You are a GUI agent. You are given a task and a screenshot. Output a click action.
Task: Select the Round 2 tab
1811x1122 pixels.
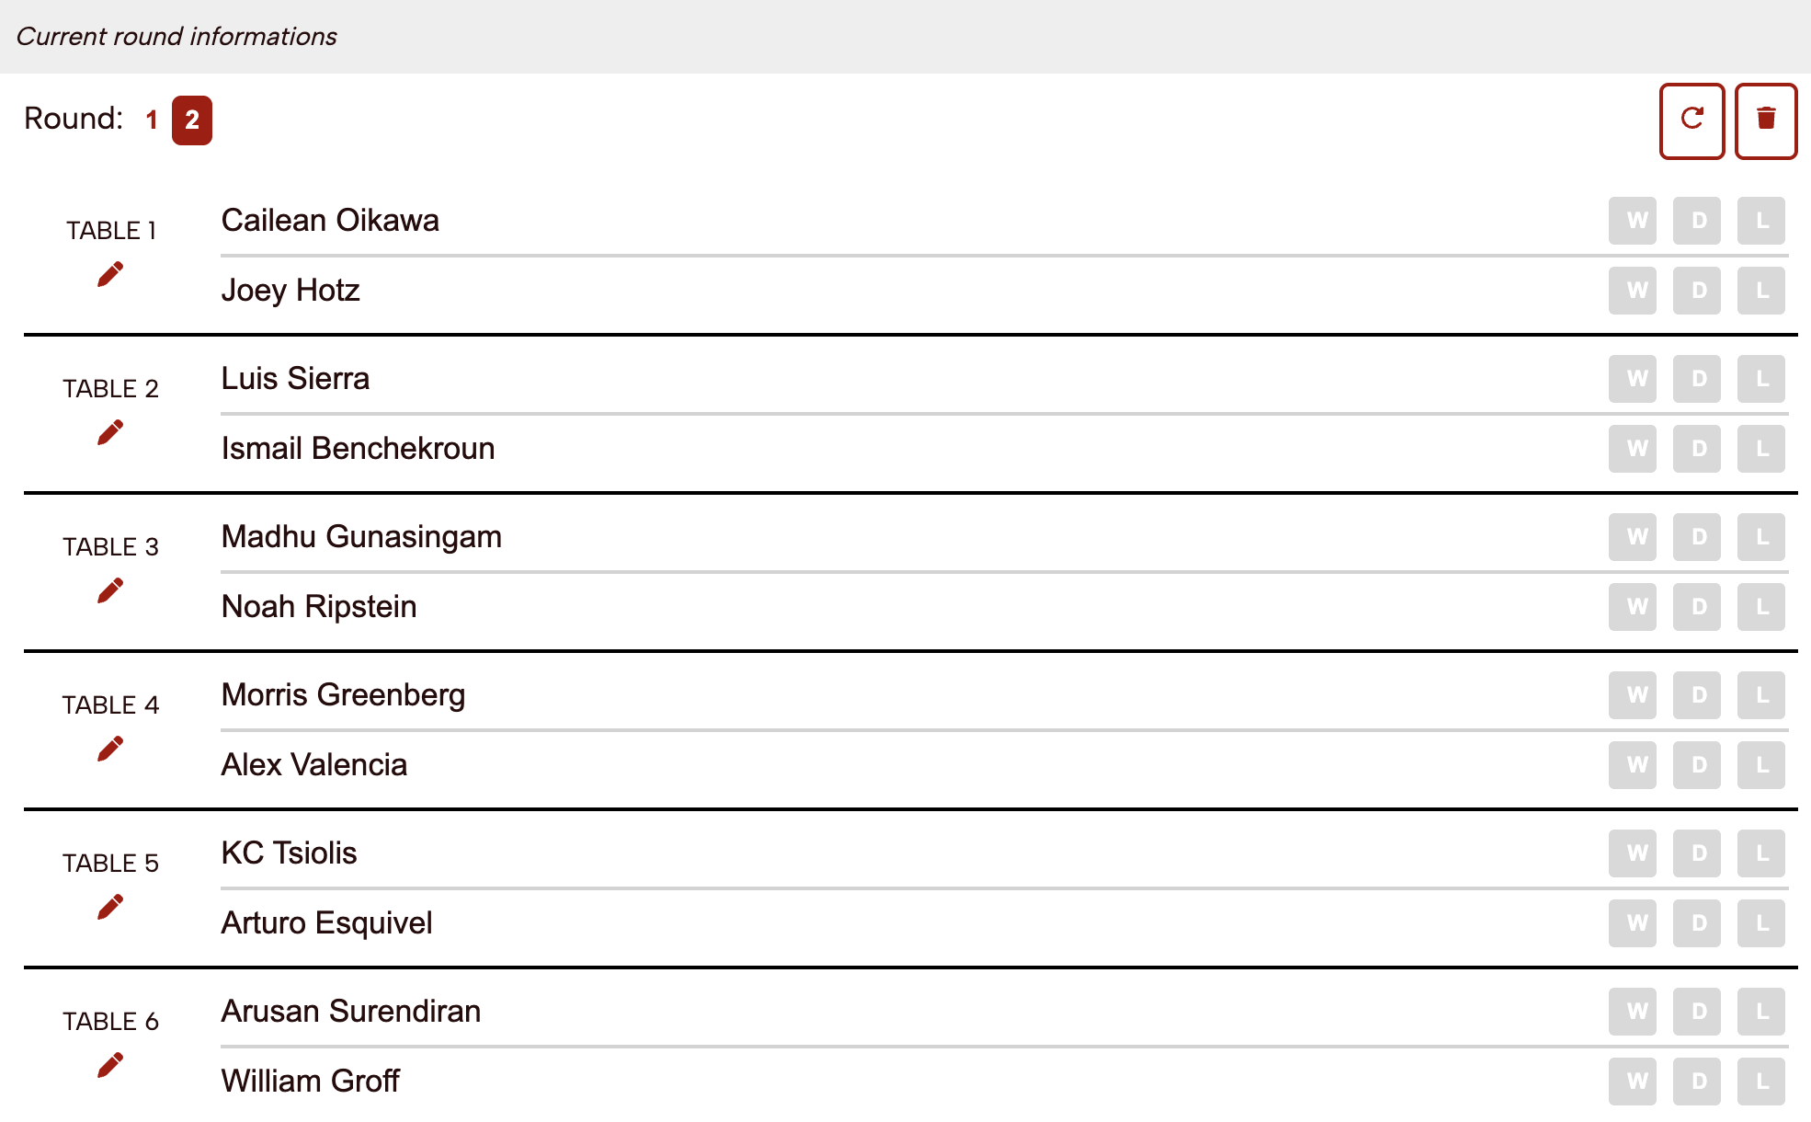(x=192, y=120)
